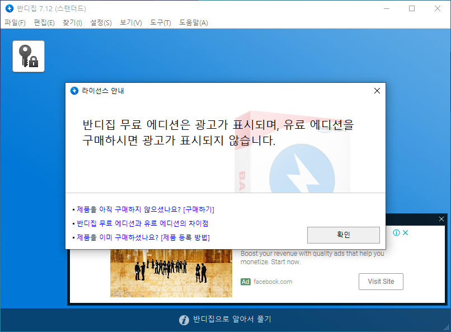Open the 파일(F) menu
451x332 pixels.
pos(15,22)
